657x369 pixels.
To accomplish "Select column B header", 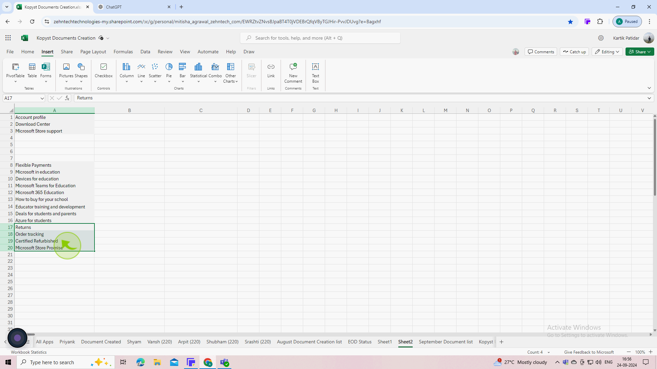I will coord(129,110).
